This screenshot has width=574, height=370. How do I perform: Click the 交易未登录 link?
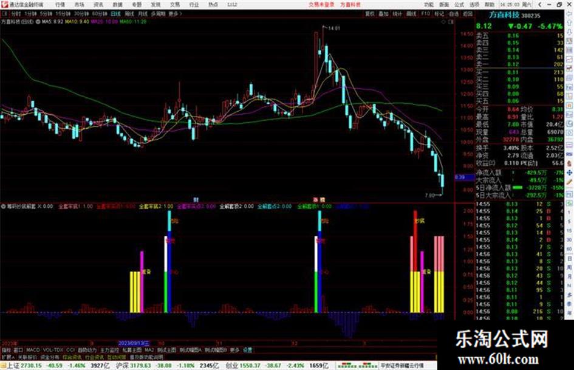[x=321, y=5]
